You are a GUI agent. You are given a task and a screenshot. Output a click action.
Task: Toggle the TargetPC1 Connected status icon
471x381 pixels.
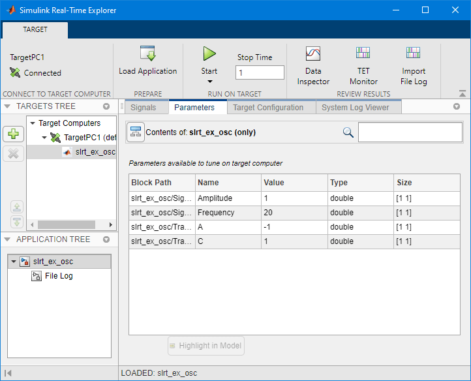[15, 72]
